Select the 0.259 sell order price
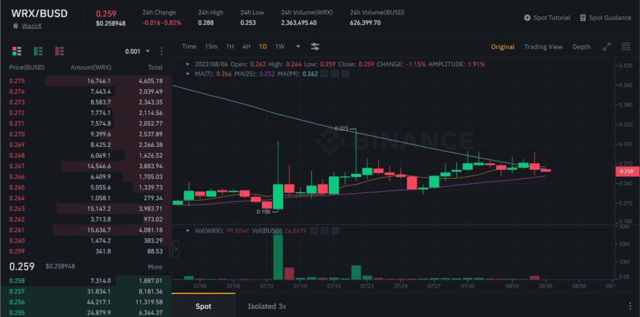The height and width of the screenshot is (317, 640). pyautogui.click(x=17, y=251)
